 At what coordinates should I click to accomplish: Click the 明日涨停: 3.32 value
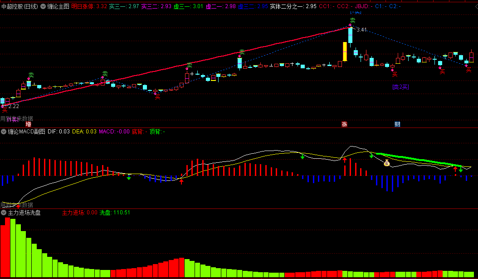coord(89,6)
